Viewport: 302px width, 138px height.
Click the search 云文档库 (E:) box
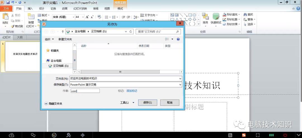pos(158,32)
